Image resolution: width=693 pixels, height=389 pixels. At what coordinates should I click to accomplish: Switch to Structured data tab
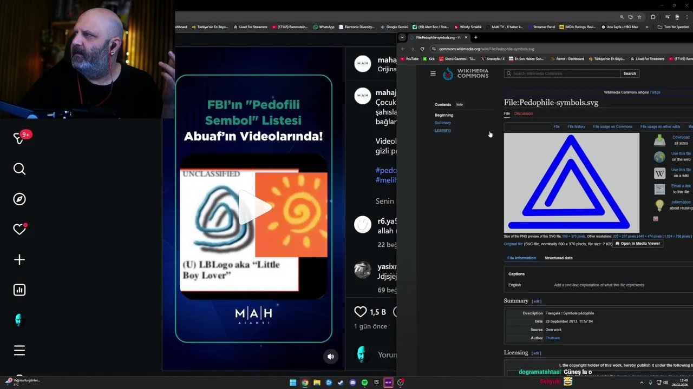tap(559, 258)
